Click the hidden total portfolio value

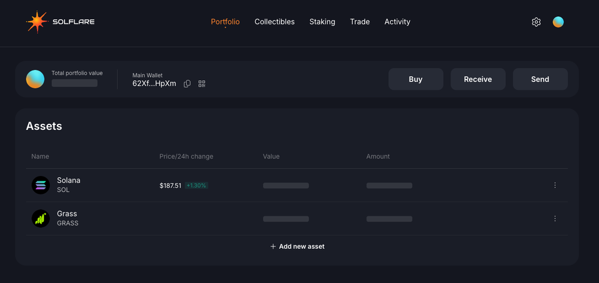coord(74,83)
